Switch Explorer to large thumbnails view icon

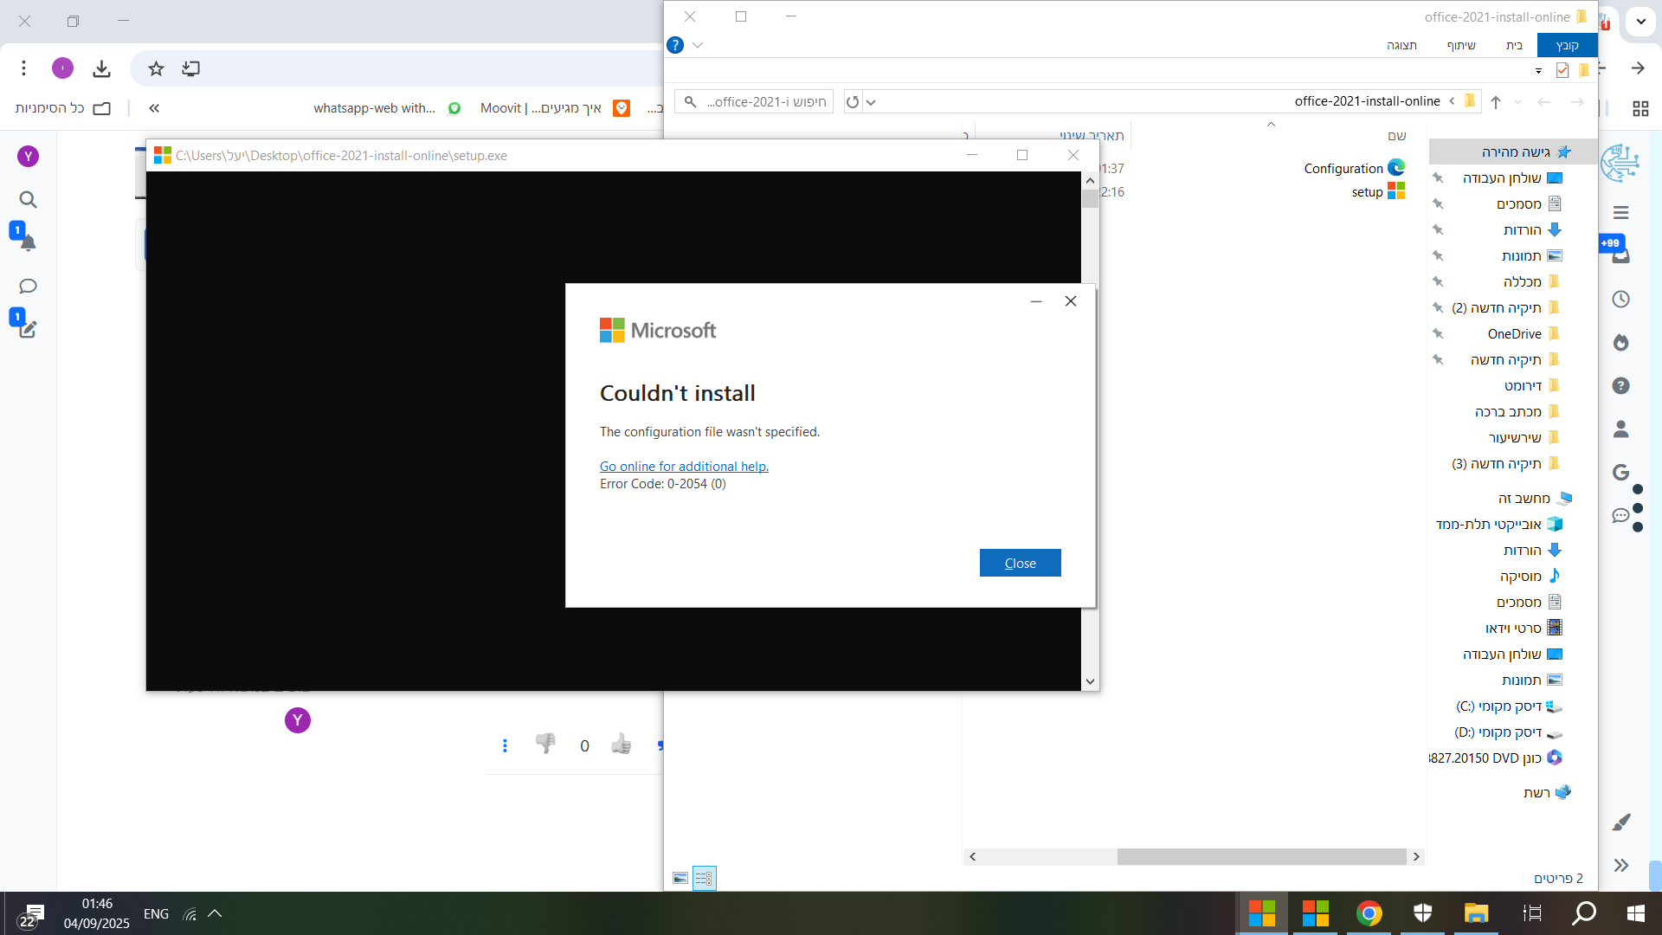point(680,878)
